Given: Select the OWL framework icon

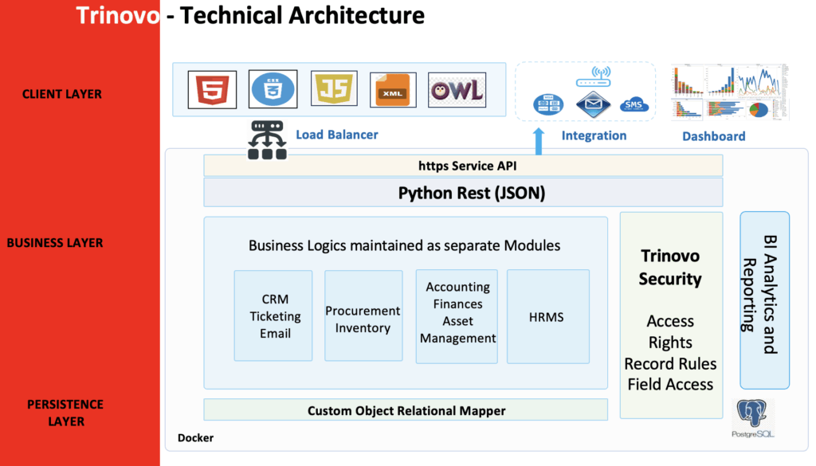Looking at the screenshot, I should (457, 90).
